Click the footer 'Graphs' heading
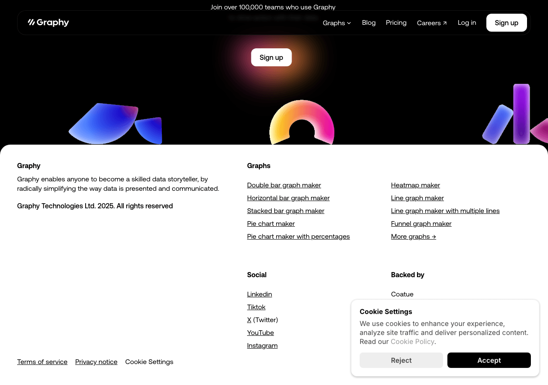548x385 pixels. [x=259, y=166]
